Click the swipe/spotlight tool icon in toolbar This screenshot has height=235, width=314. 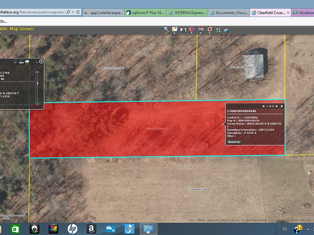click(x=183, y=30)
